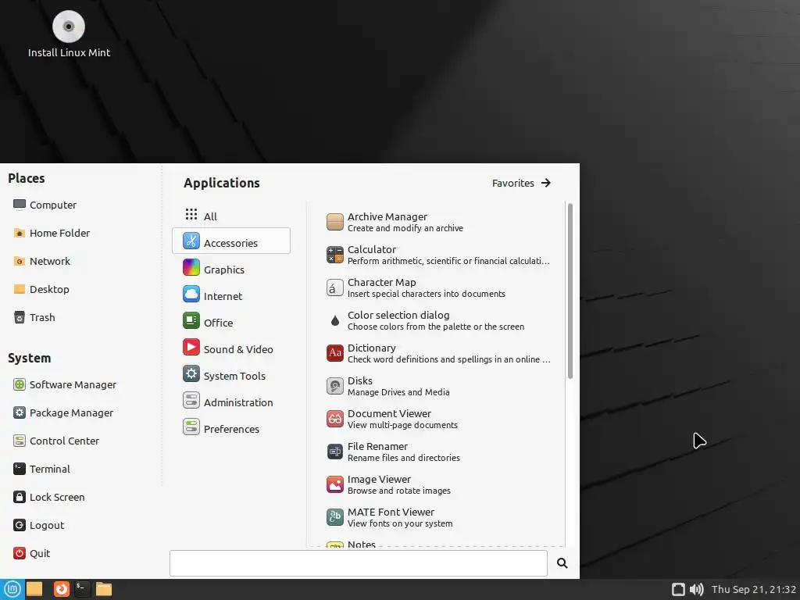Open Home Folder in Places
The width and height of the screenshot is (800, 600).
tap(52, 233)
